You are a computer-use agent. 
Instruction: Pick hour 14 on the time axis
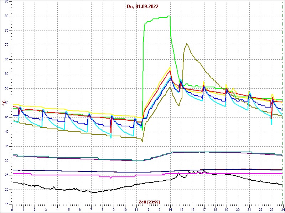[x=170, y=209]
